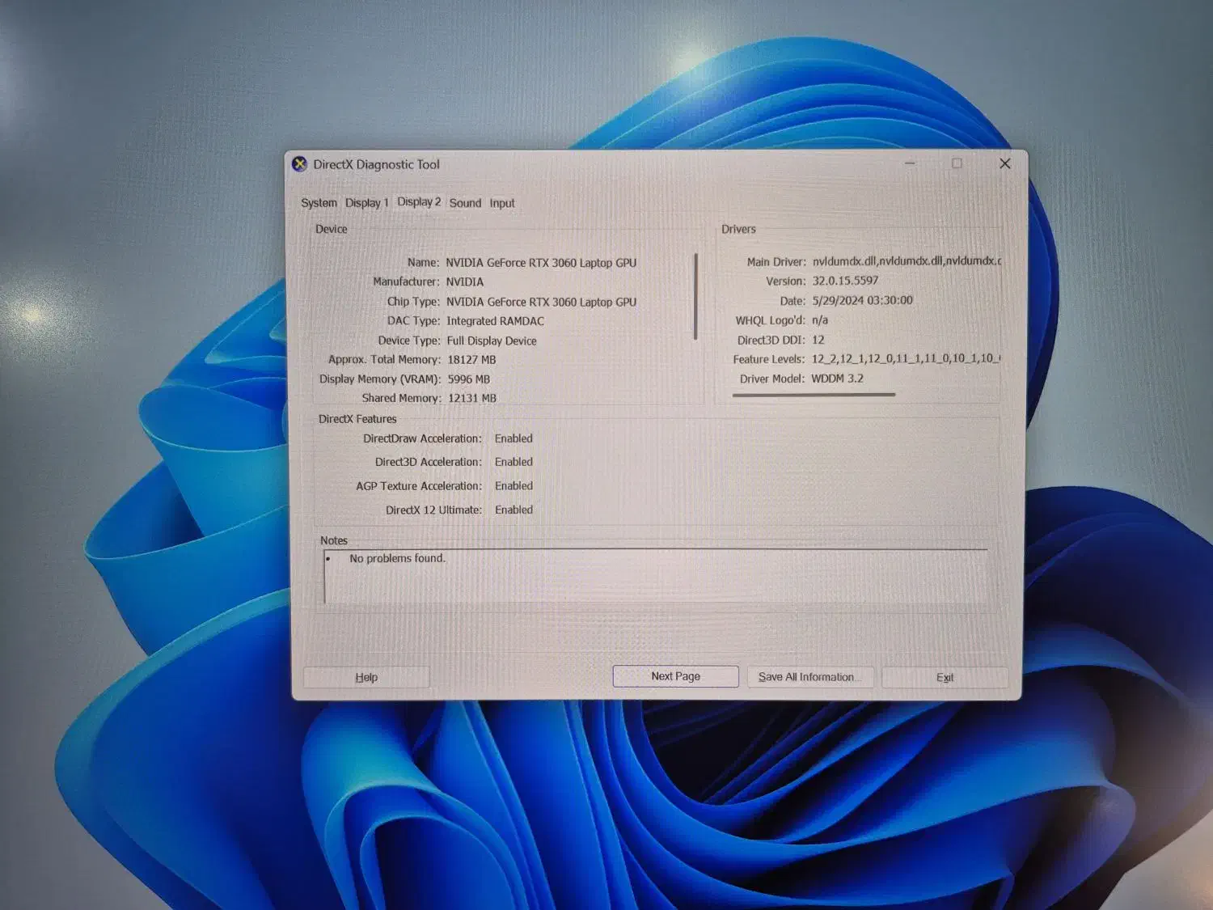Switch to the System tab
Image resolution: width=1213 pixels, height=910 pixels.
click(x=319, y=203)
